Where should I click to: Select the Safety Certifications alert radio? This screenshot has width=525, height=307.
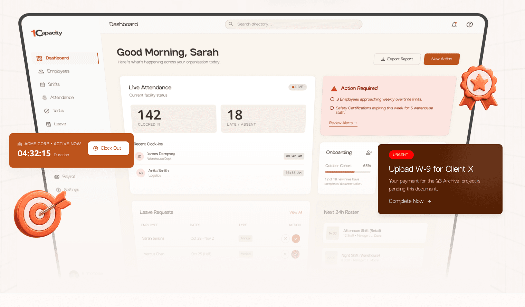tap(332, 108)
